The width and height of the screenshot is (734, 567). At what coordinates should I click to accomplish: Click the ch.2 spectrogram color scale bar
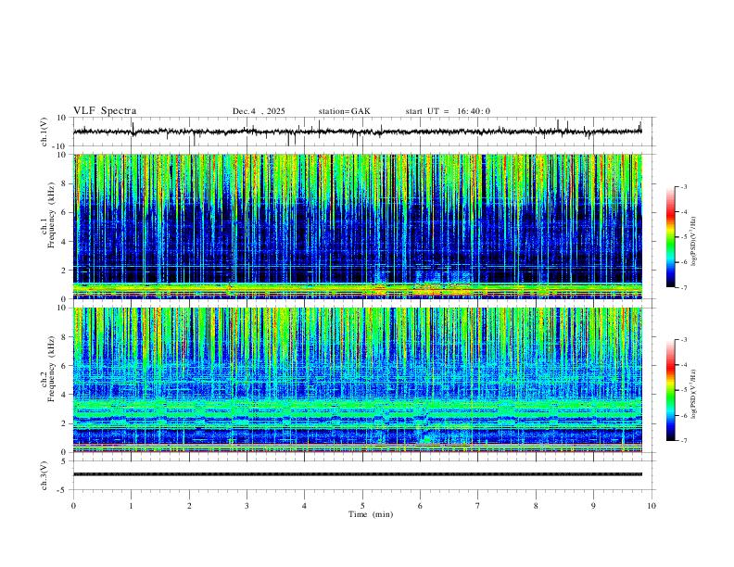click(x=670, y=390)
